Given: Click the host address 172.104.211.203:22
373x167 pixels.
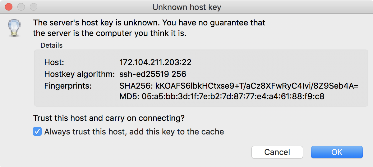Looking at the screenshot, I should click(155, 62).
